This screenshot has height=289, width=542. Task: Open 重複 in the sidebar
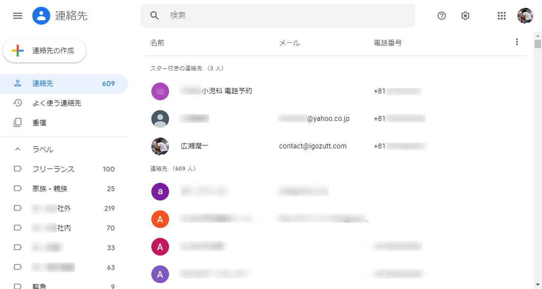(39, 123)
